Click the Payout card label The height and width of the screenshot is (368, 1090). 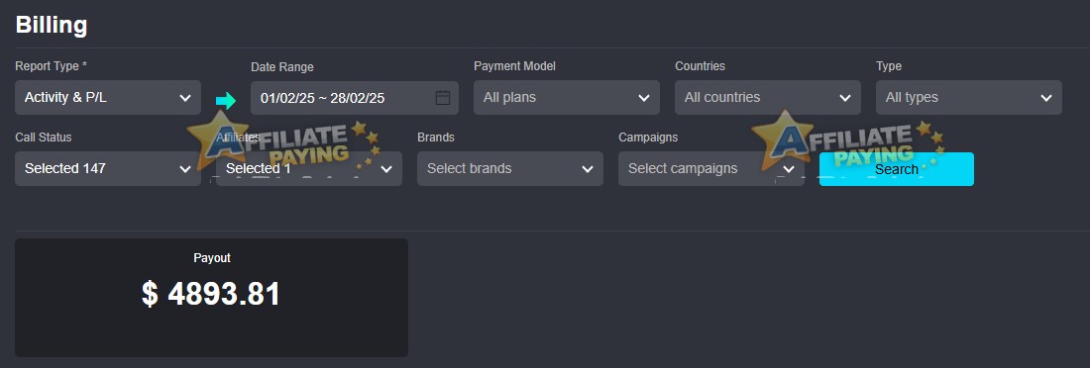tap(212, 257)
